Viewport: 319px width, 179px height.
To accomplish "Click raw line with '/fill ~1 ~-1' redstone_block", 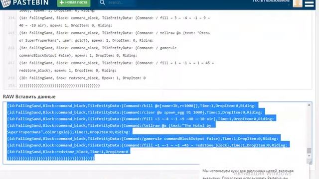I will pos(147,145).
